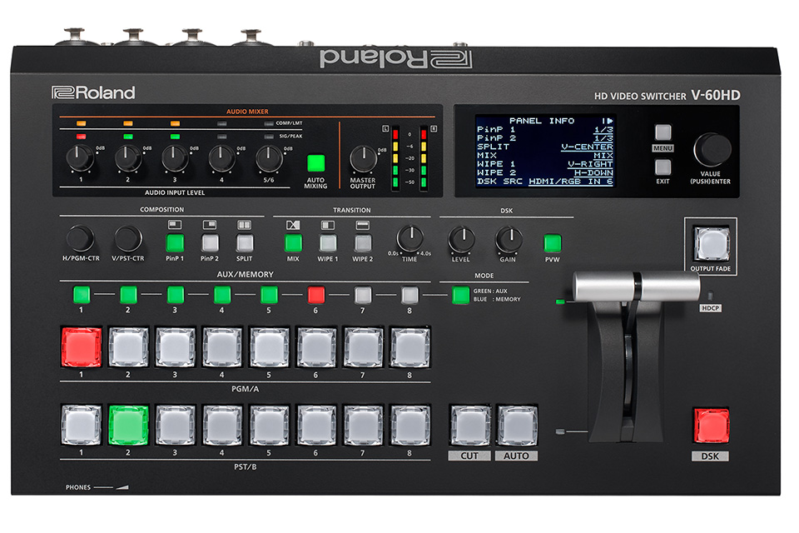Screen dimensions: 799x533
Task: Select the WIPE 2 transition button
Action: click(363, 243)
